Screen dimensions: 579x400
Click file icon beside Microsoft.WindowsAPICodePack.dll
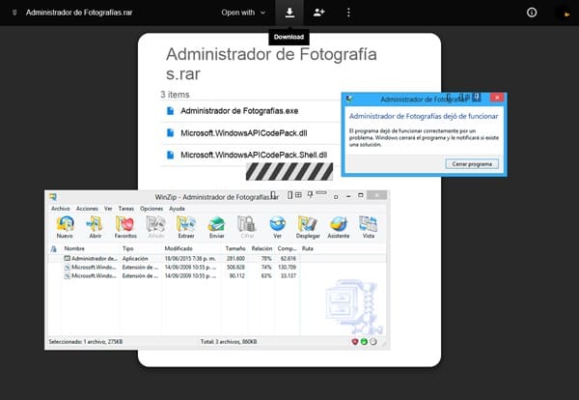pyautogui.click(x=170, y=132)
